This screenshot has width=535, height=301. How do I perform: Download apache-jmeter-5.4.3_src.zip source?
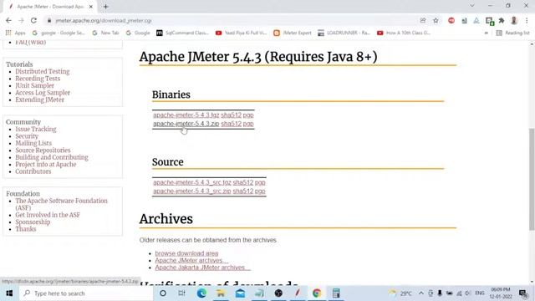point(192,191)
